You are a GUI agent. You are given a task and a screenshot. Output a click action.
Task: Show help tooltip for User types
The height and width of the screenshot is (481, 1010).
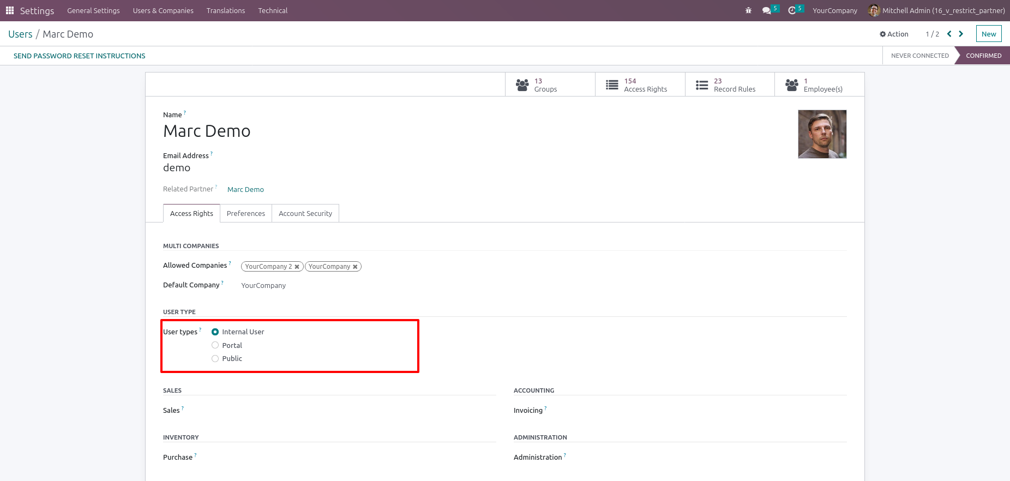200,329
